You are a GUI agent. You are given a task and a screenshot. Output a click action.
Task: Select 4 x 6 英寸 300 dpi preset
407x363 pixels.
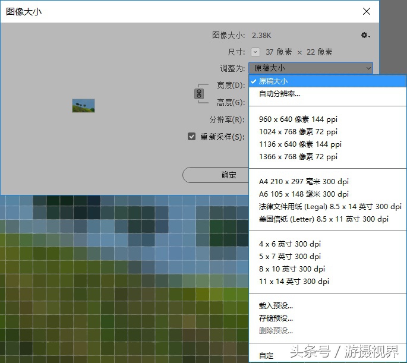click(327, 244)
